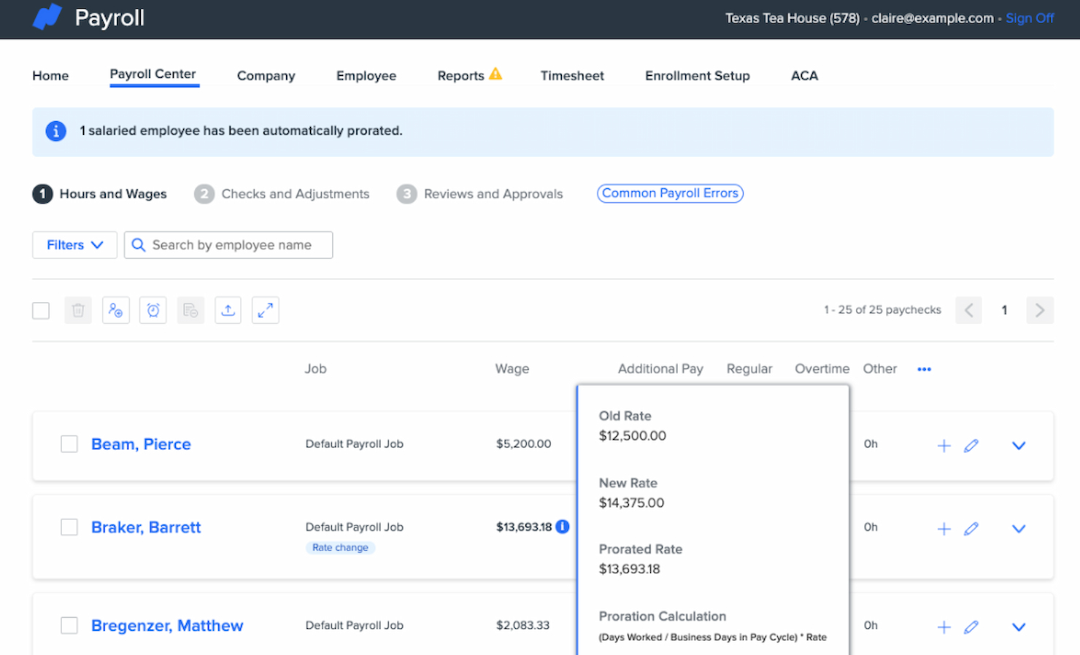Select the delete trash icon
Image resolution: width=1080 pixels, height=655 pixels.
click(78, 310)
